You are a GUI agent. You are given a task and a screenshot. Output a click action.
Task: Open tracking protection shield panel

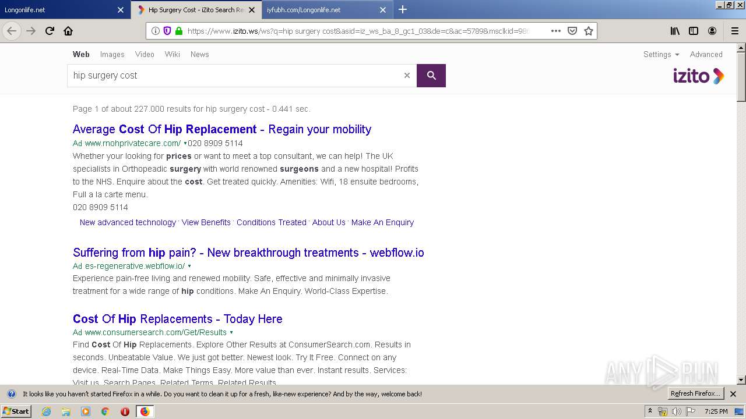pyautogui.click(x=167, y=31)
